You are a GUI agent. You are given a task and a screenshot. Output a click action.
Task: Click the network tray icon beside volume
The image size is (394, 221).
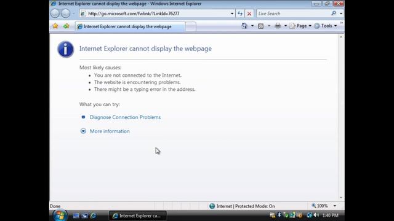pyautogui.click(x=309, y=215)
